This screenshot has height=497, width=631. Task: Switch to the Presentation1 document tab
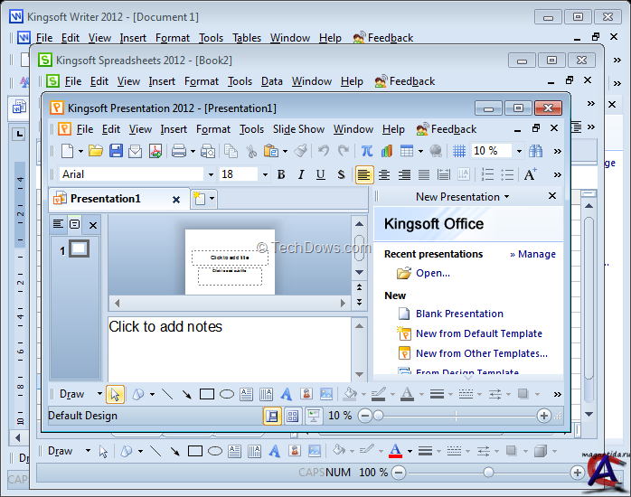(105, 199)
